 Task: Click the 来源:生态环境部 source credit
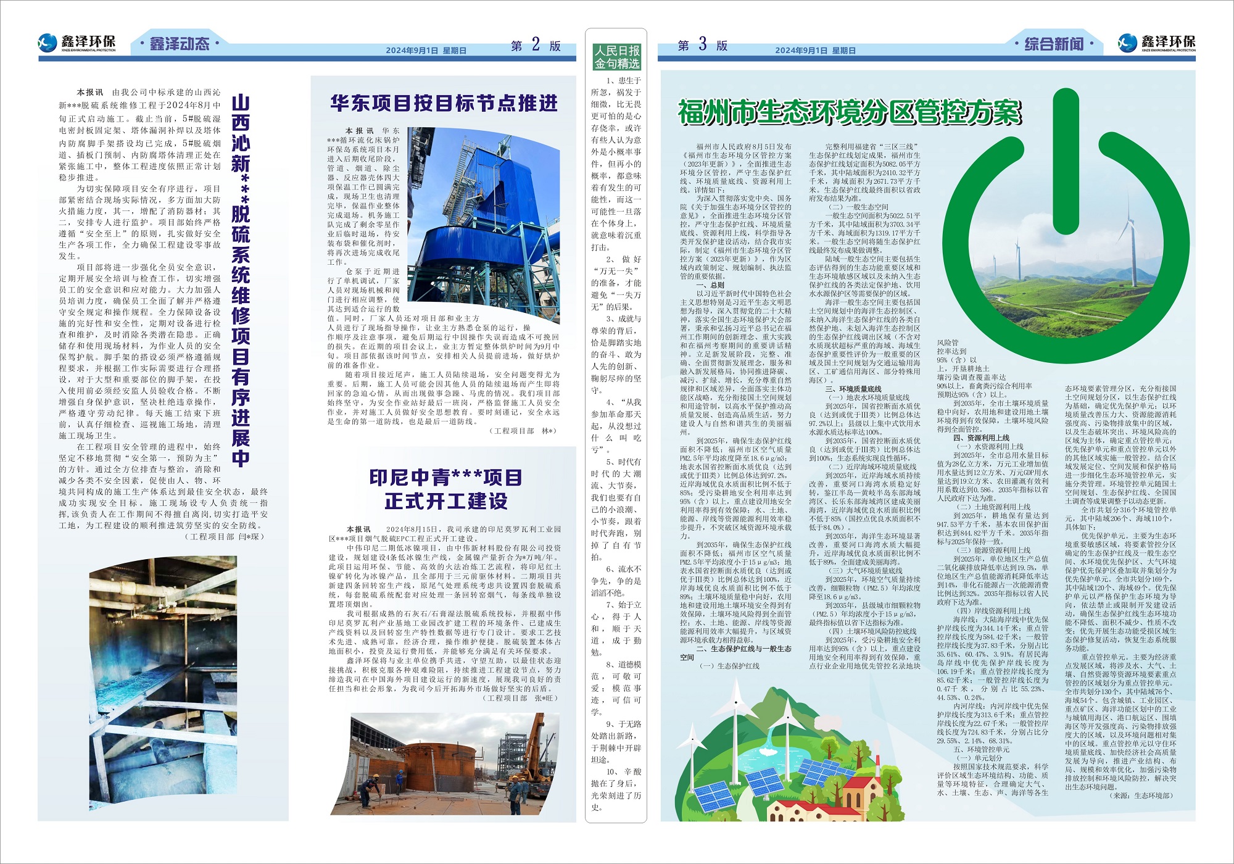click(x=1141, y=795)
